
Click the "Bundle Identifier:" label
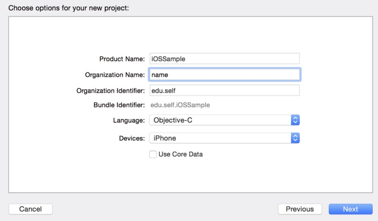[x=119, y=105]
